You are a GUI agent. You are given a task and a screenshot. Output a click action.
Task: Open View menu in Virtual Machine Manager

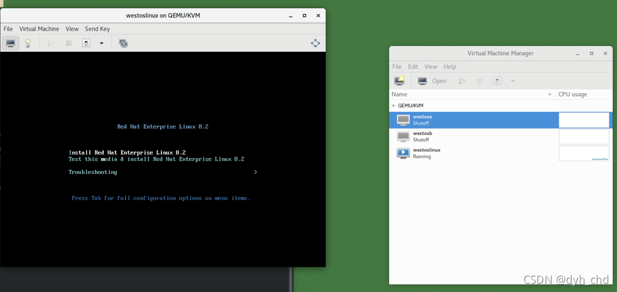point(431,66)
